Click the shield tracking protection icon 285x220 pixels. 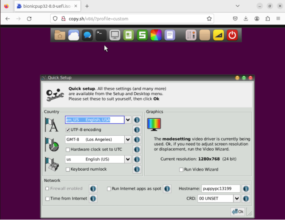coord(55,19)
